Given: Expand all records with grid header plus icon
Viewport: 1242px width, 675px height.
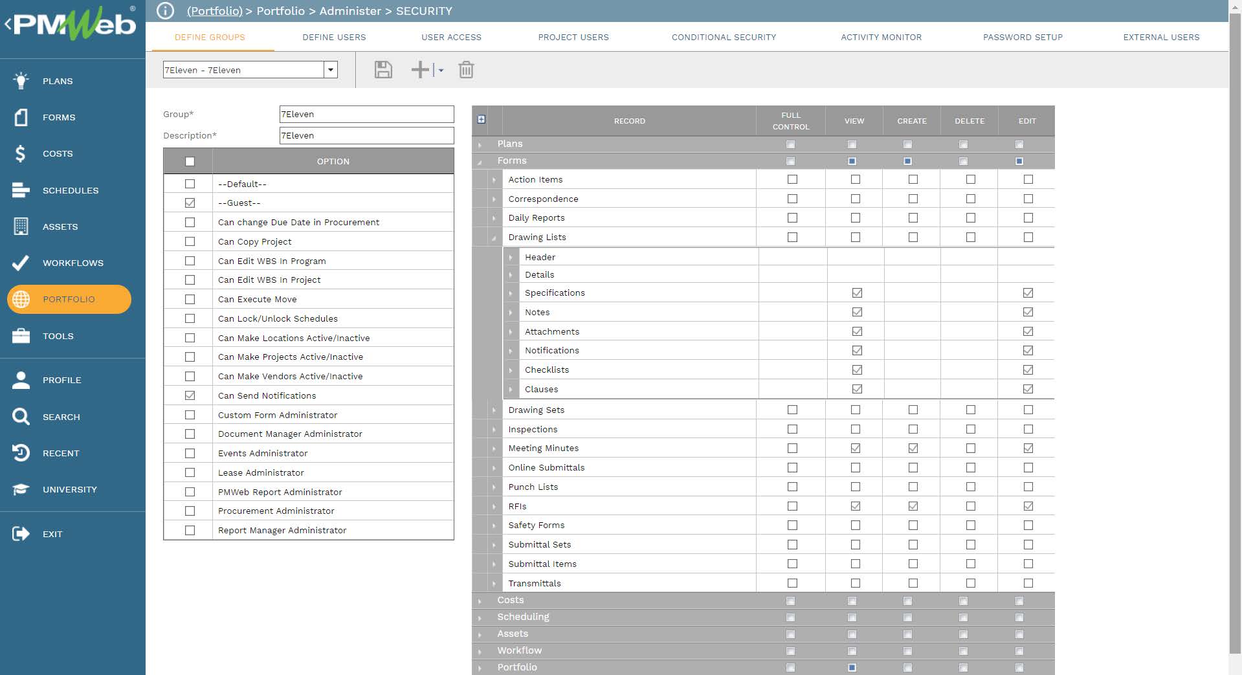Looking at the screenshot, I should (482, 120).
